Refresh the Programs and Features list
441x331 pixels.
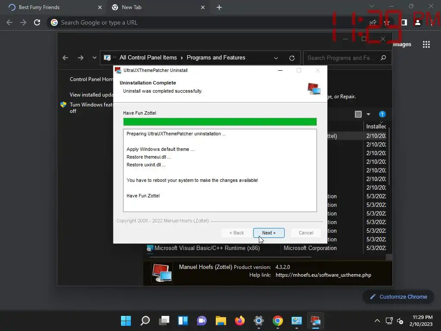tap(292, 58)
